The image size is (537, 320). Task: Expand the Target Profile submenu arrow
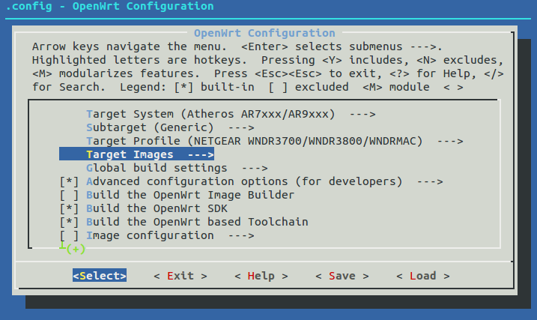449,142
